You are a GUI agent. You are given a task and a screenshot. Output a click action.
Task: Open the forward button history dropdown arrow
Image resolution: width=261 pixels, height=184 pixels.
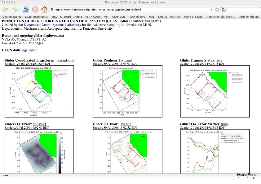20,10
